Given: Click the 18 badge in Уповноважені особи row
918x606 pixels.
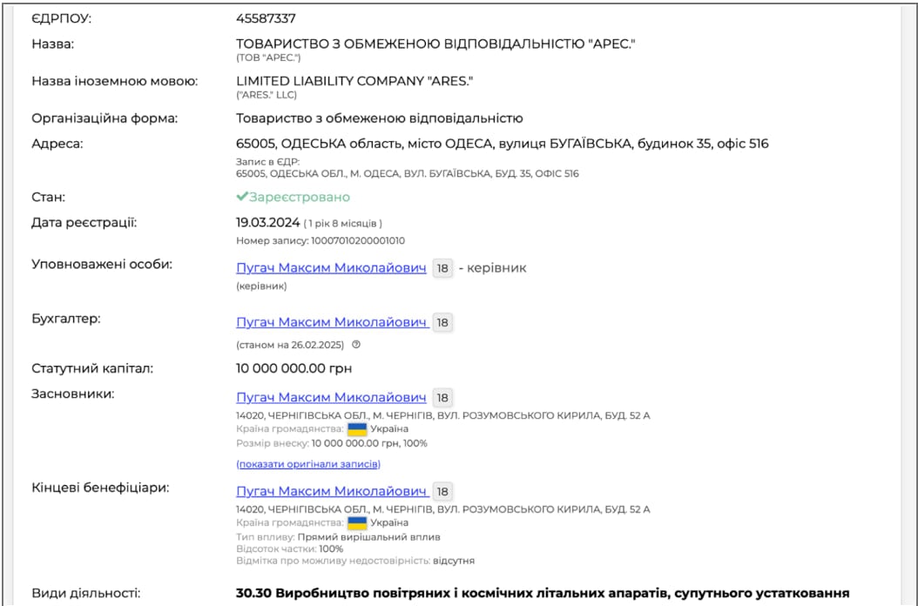Looking at the screenshot, I should pos(442,268).
